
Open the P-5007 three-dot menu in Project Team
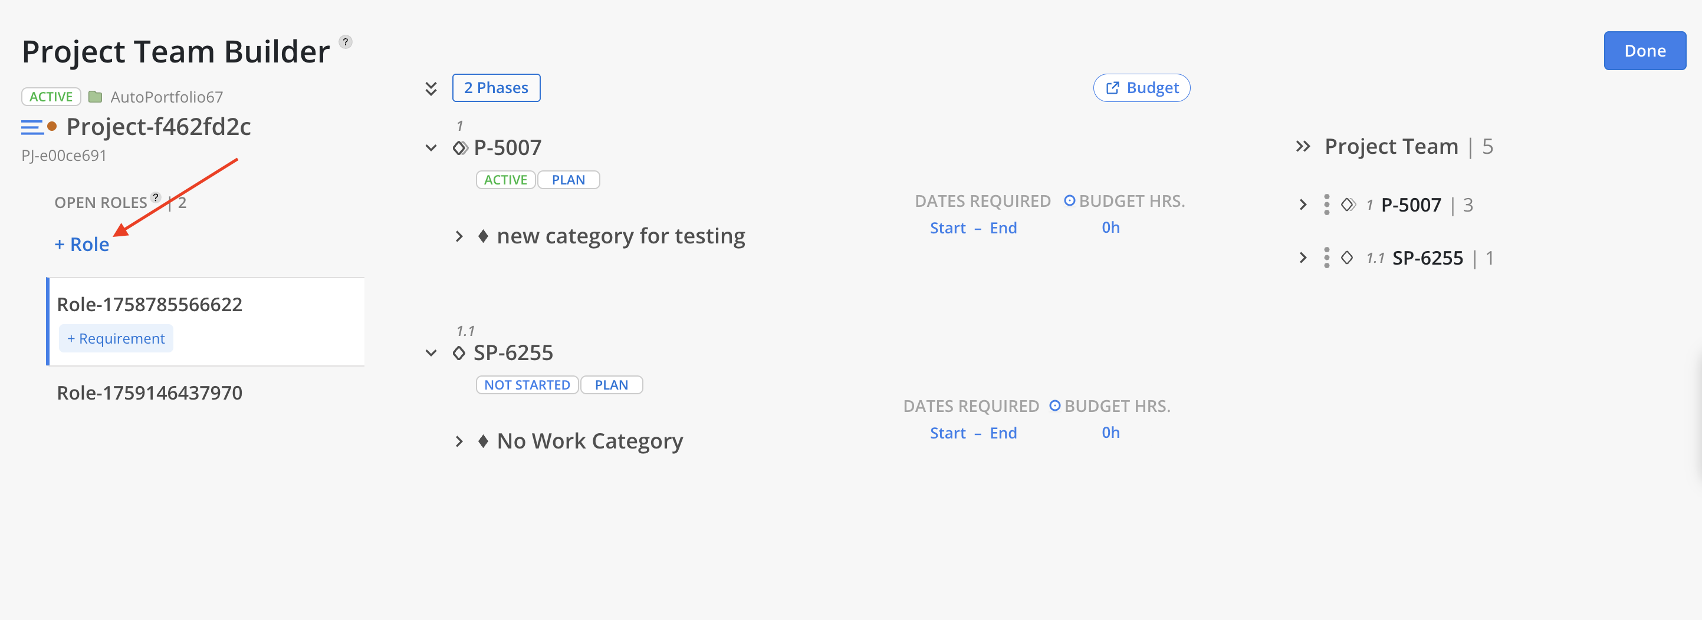pos(1326,205)
